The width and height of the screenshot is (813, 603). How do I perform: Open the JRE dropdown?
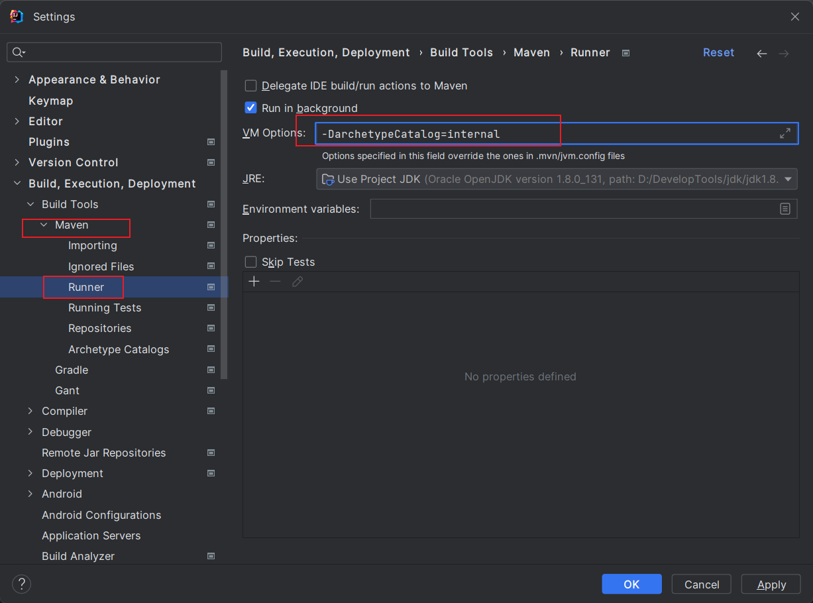tap(788, 179)
